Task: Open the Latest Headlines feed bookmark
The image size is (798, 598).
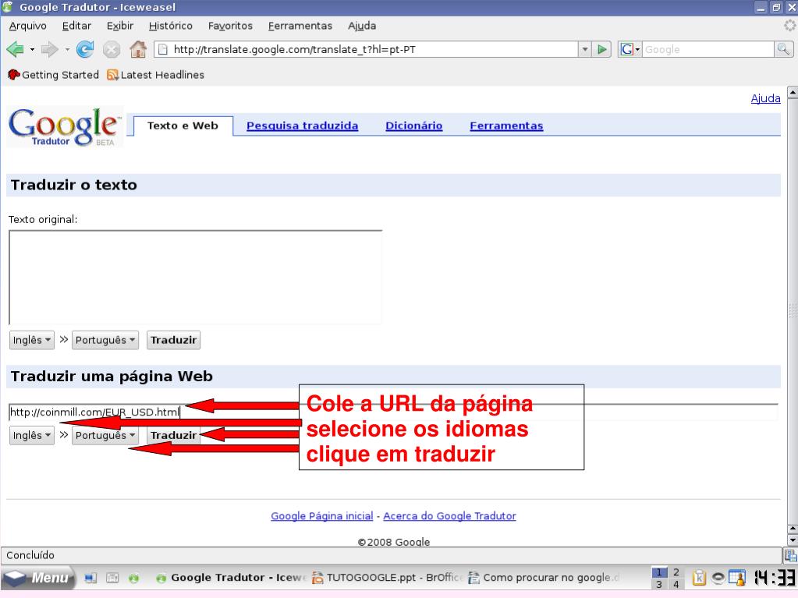Action: (156, 75)
